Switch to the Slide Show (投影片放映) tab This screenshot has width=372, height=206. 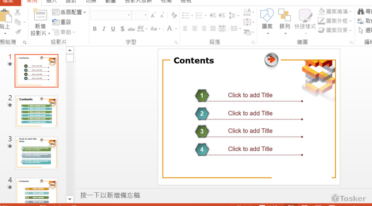(138, 1)
